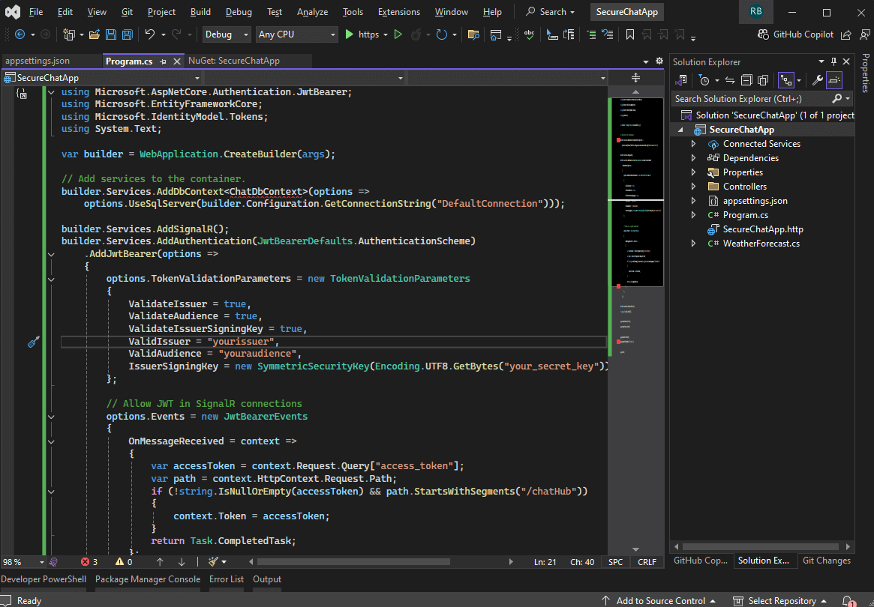Toggle Show All Files in Solution Explorer
The height and width of the screenshot is (607, 874).
coord(763,80)
